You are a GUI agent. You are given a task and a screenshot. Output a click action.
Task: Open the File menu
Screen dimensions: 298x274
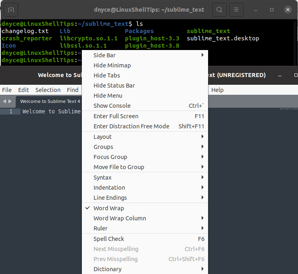(x=7, y=90)
